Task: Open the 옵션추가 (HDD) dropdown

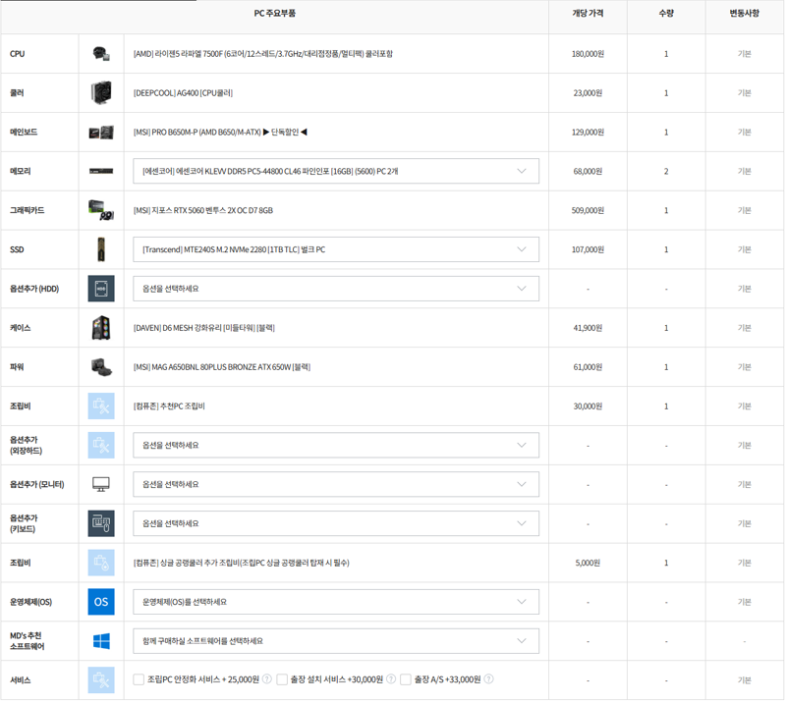Action: click(336, 289)
